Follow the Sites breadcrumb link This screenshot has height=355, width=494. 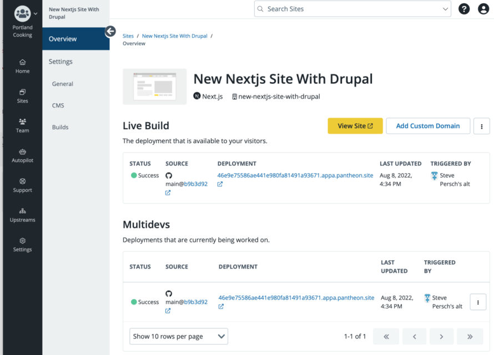128,36
